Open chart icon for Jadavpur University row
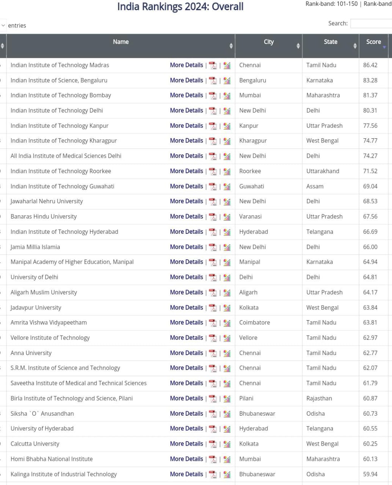This screenshot has height=485, width=392. [x=227, y=308]
